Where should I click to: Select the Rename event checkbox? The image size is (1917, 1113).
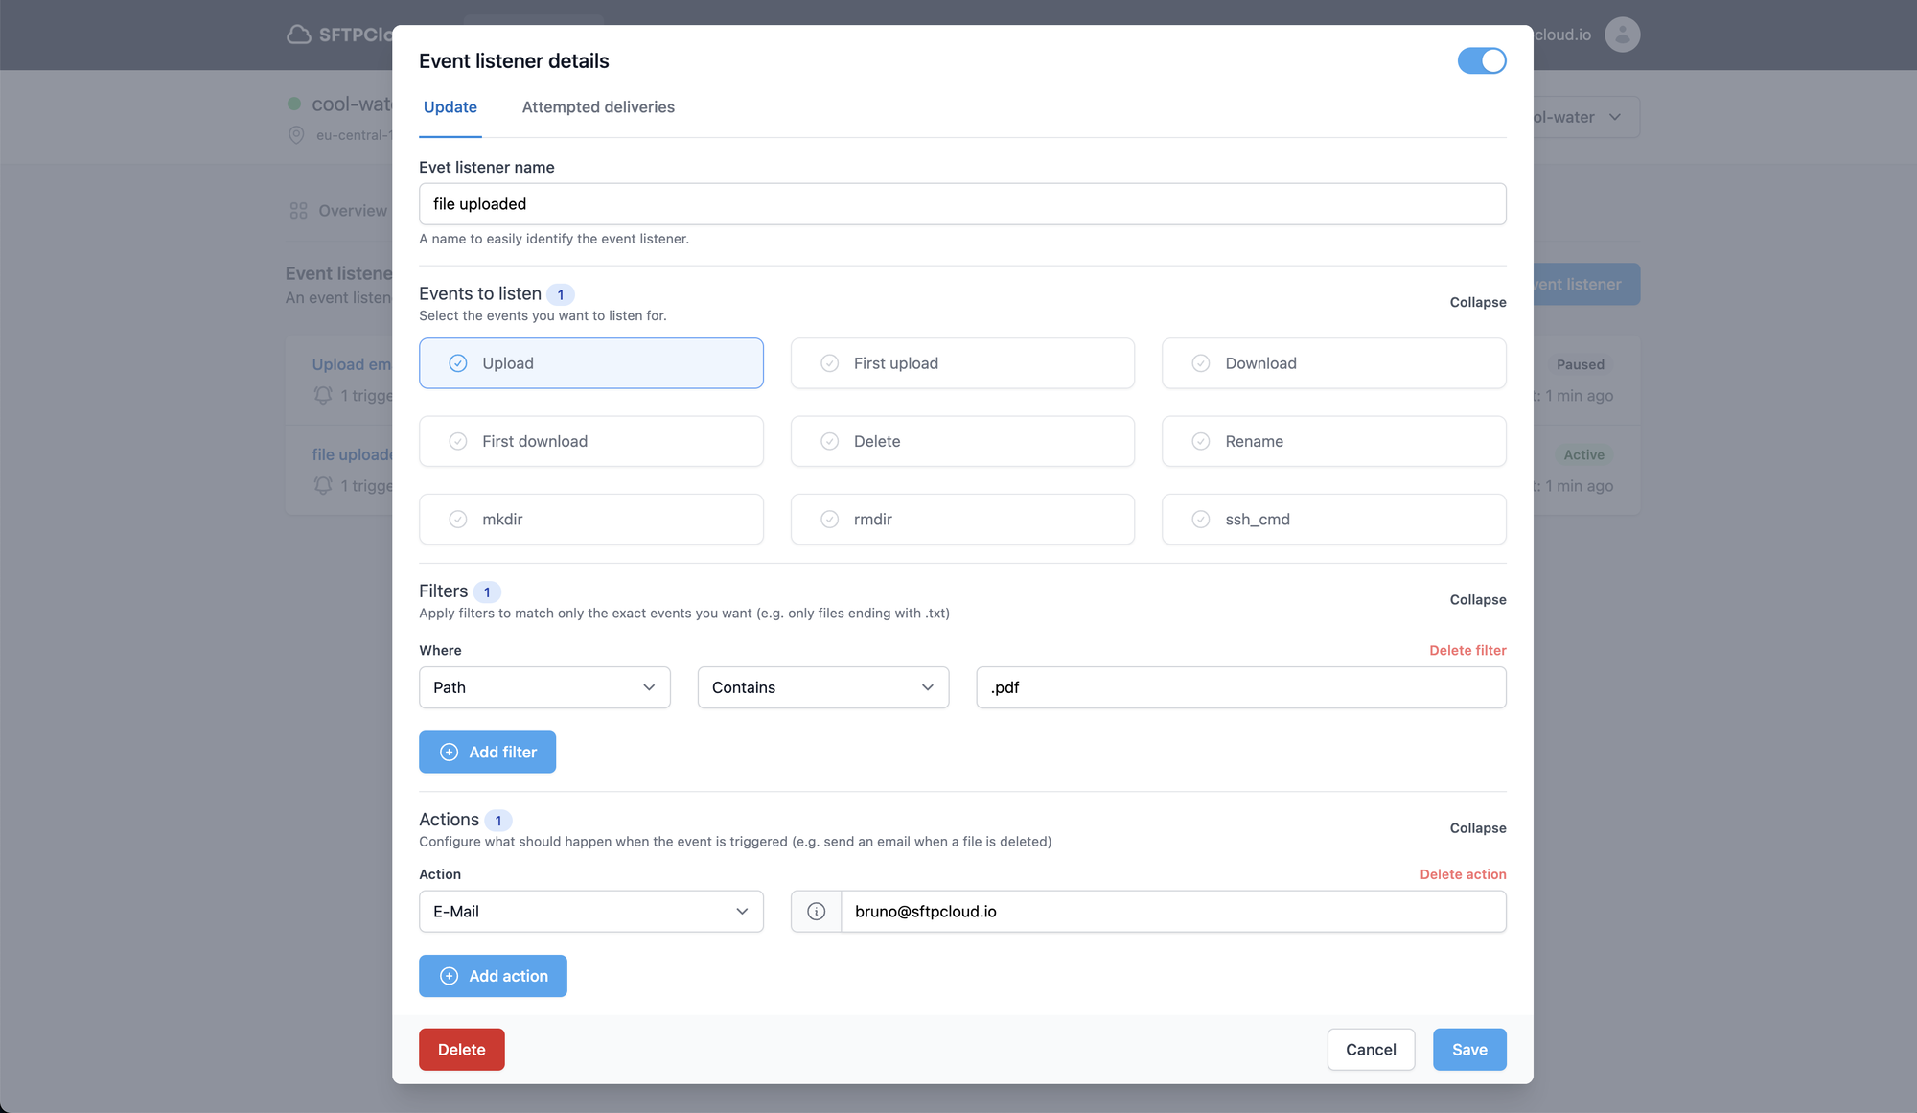coord(1200,440)
